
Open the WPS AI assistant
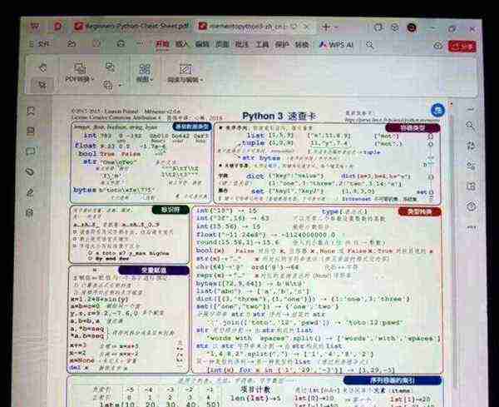pos(336,45)
